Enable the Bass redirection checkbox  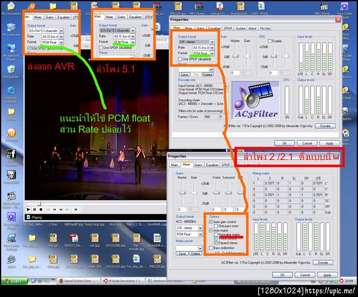[211, 247]
